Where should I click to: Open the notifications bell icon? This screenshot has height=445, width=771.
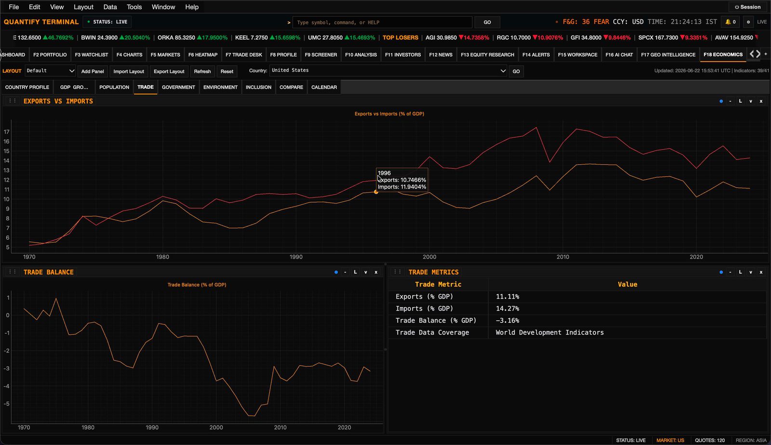click(x=731, y=22)
